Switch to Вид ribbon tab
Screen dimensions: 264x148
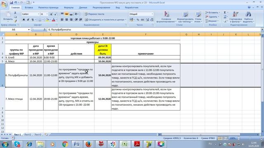pos(118,7)
